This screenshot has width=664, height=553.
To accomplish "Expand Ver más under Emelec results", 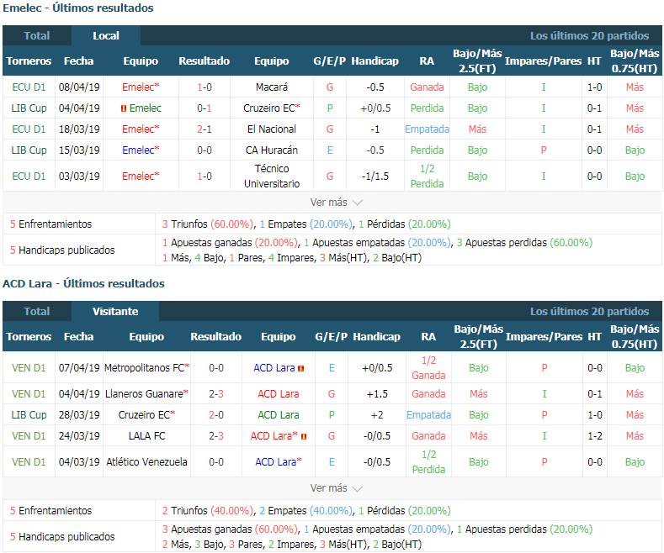I will pyautogui.click(x=336, y=203).
